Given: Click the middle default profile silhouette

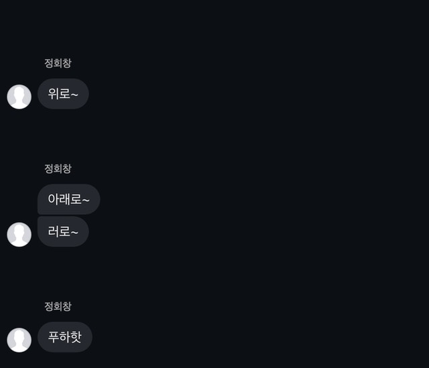Looking at the screenshot, I should click(x=19, y=235).
